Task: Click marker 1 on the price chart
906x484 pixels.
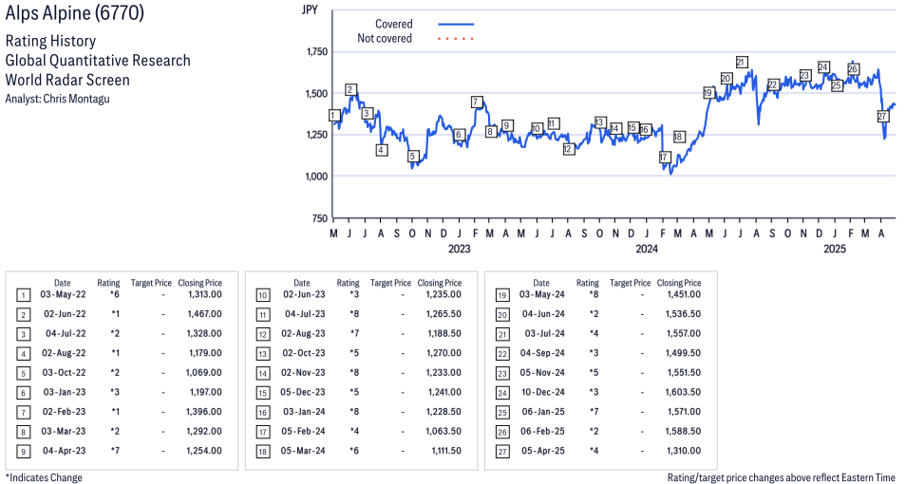Action: tap(333, 116)
